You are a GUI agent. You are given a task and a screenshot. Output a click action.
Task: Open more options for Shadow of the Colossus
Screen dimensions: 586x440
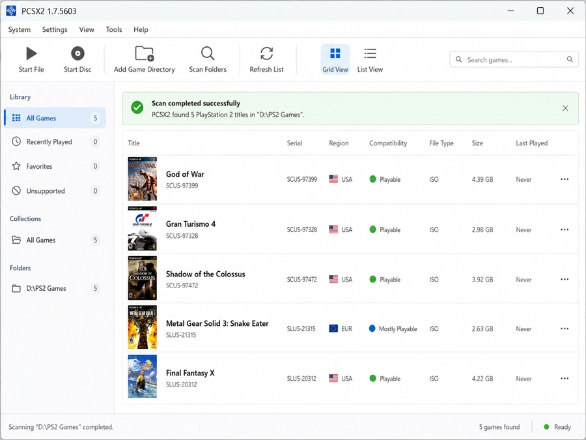[x=565, y=279]
